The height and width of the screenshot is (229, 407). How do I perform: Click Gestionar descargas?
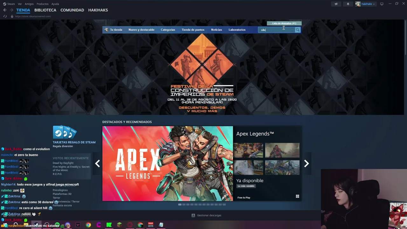[x=209, y=215]
